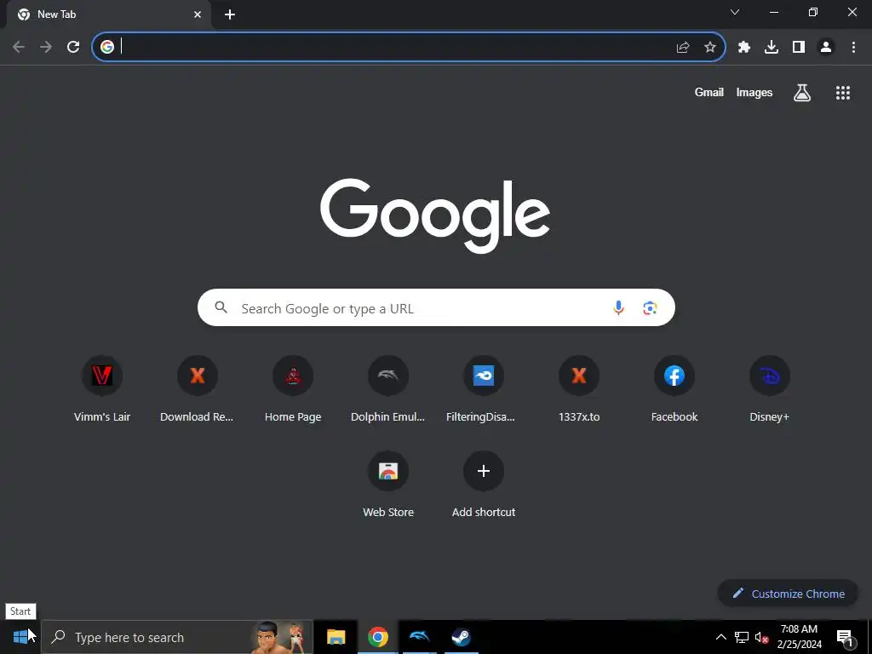Screen dimensions: 872x654
Task: Bookmark this tab with the star icon
Action: (710, 48)
